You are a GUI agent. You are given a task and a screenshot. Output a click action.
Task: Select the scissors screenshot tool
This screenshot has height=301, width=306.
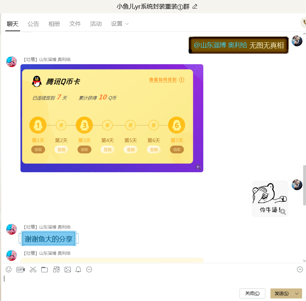click(33, 269)
